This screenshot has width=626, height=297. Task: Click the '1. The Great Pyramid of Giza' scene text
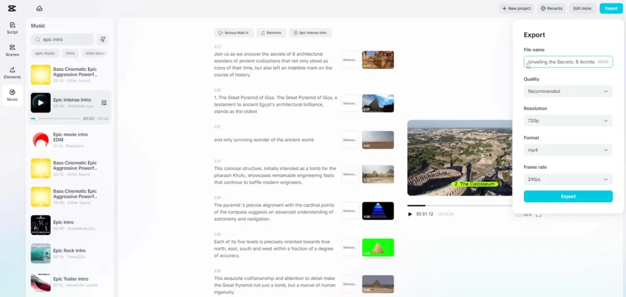pyautogui.click(x=276, y=105)
